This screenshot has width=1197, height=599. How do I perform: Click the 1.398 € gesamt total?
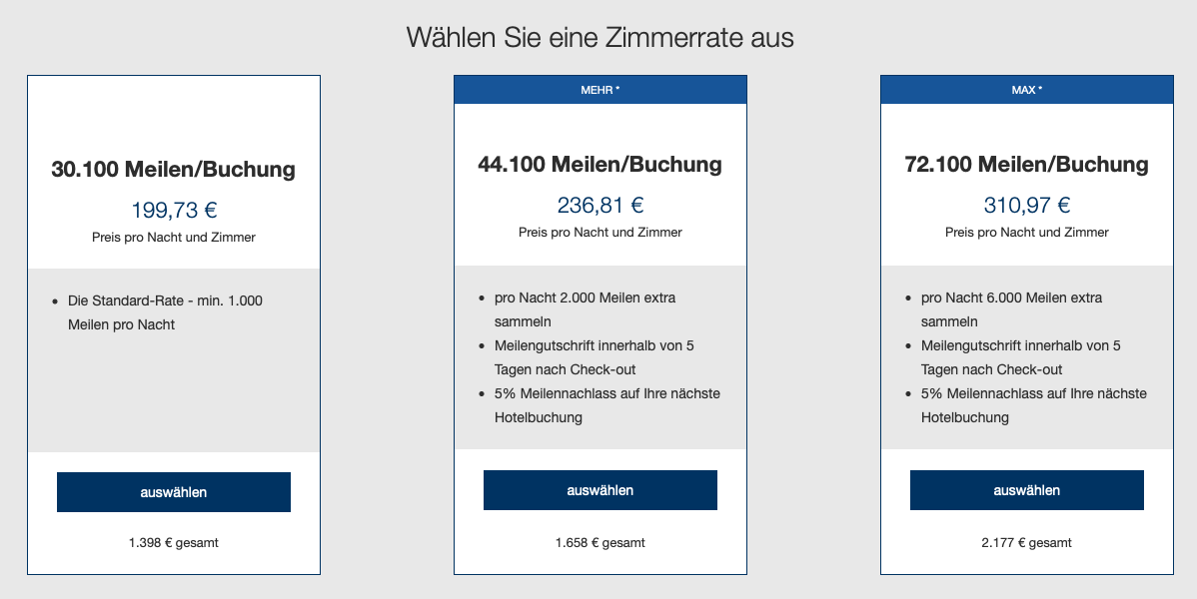[x=173, y=543]
